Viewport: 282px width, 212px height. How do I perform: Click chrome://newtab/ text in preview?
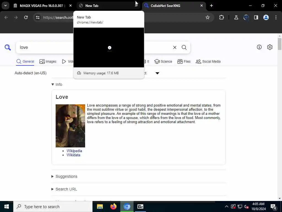pos(90,22)
